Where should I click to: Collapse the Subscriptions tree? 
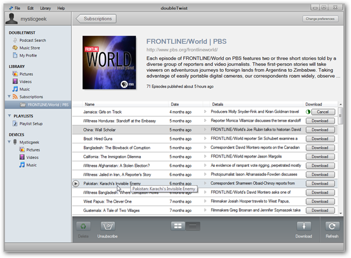pos(9,97)
